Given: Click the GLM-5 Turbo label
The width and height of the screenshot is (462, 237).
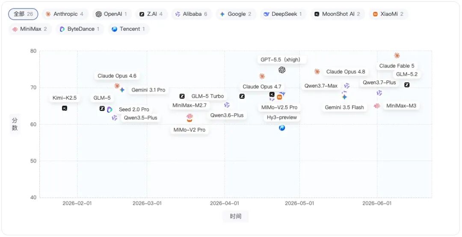Looking at the screenshot, I should click(x=208, y=96).
